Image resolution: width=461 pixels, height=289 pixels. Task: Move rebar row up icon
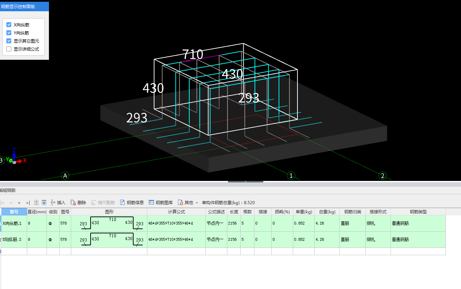(36, 202)
